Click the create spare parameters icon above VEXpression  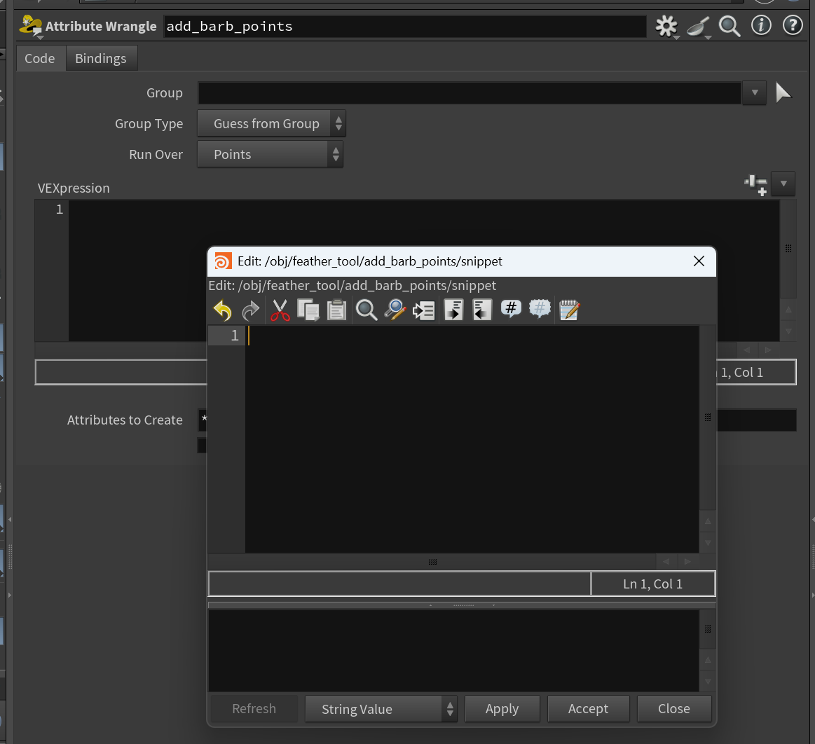click(x=755, y=185)
